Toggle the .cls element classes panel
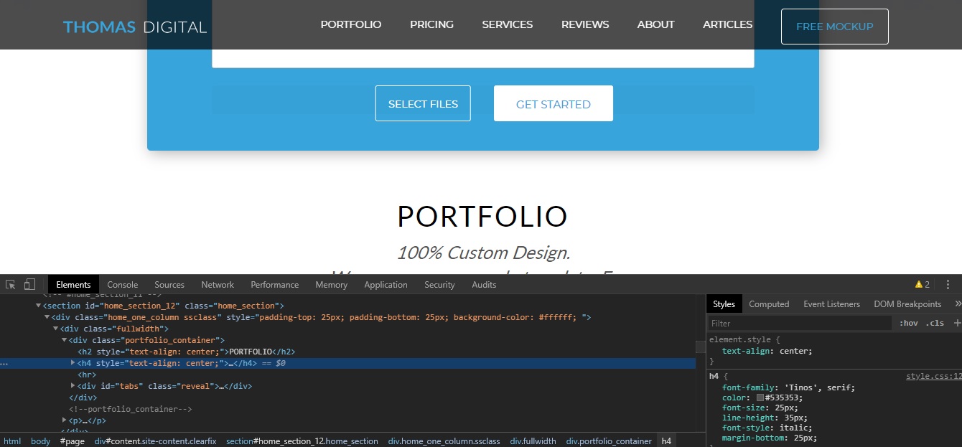 point(935,324)
